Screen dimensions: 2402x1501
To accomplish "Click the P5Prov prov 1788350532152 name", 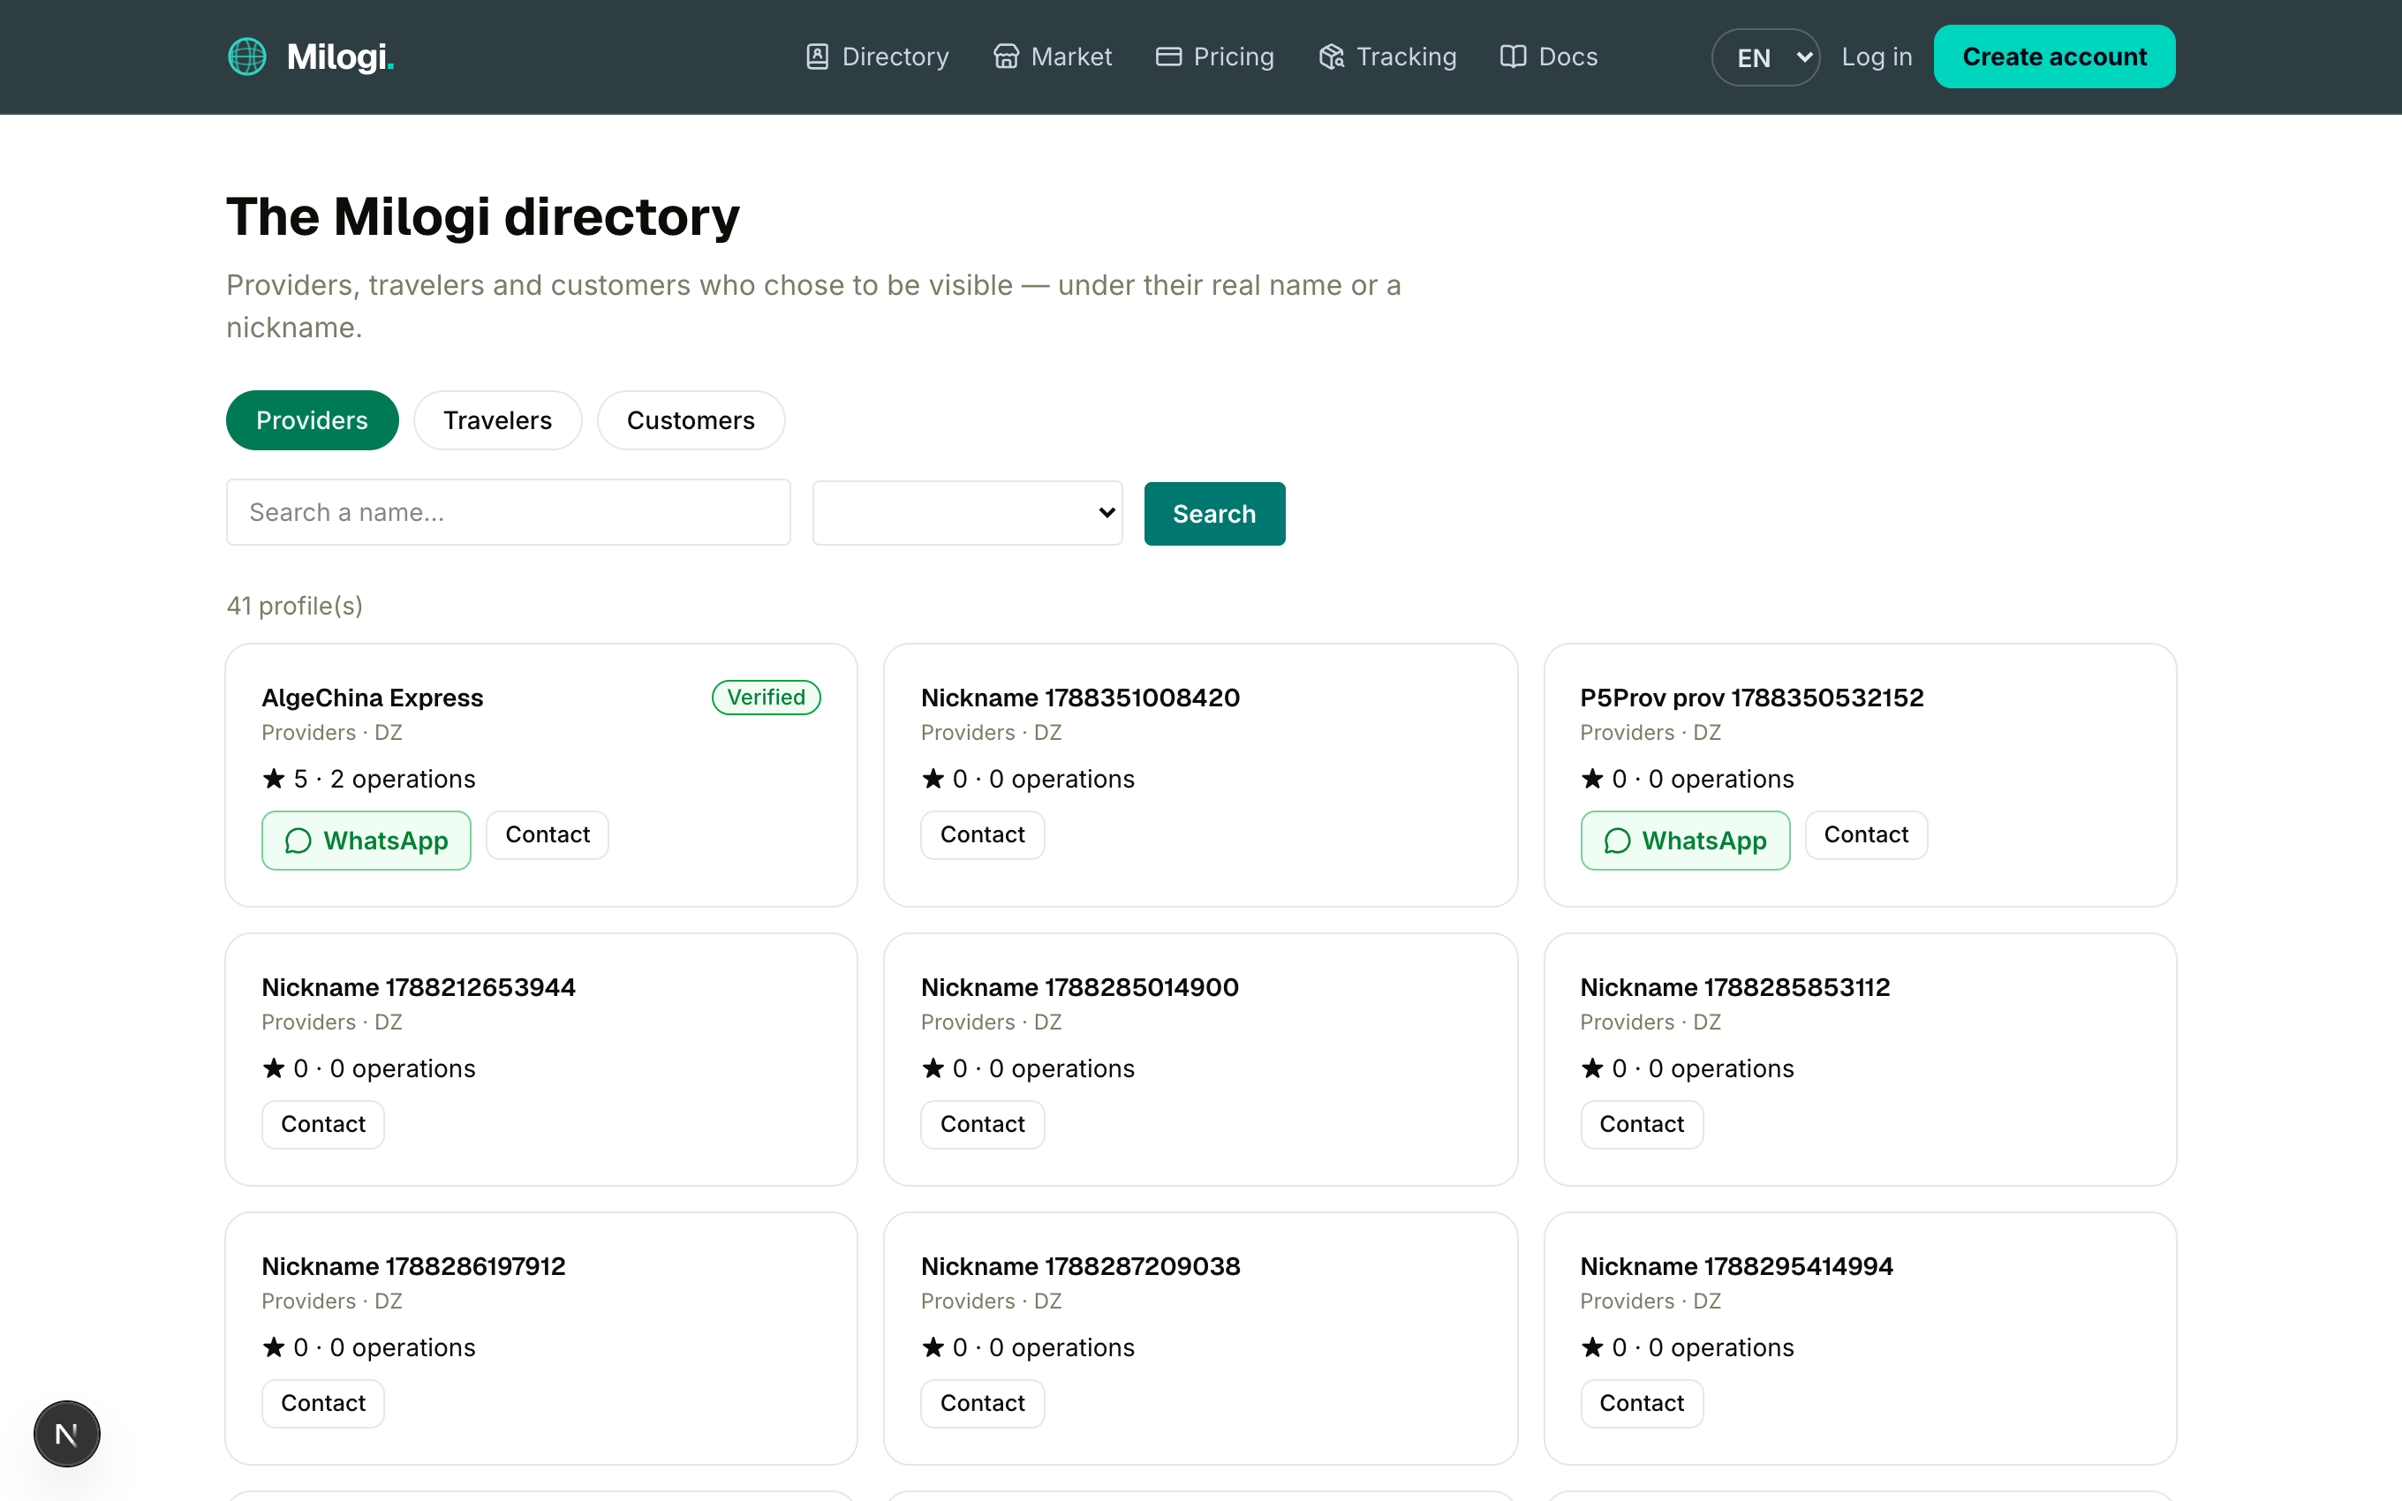I will pos(1752,698).
